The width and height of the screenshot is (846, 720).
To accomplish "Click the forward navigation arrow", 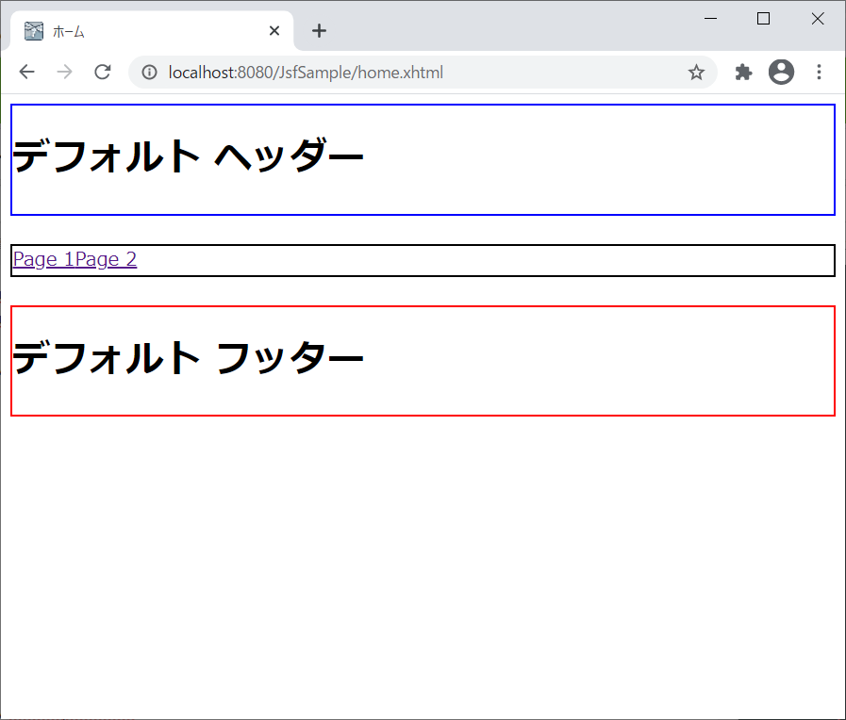I will 64,72.
